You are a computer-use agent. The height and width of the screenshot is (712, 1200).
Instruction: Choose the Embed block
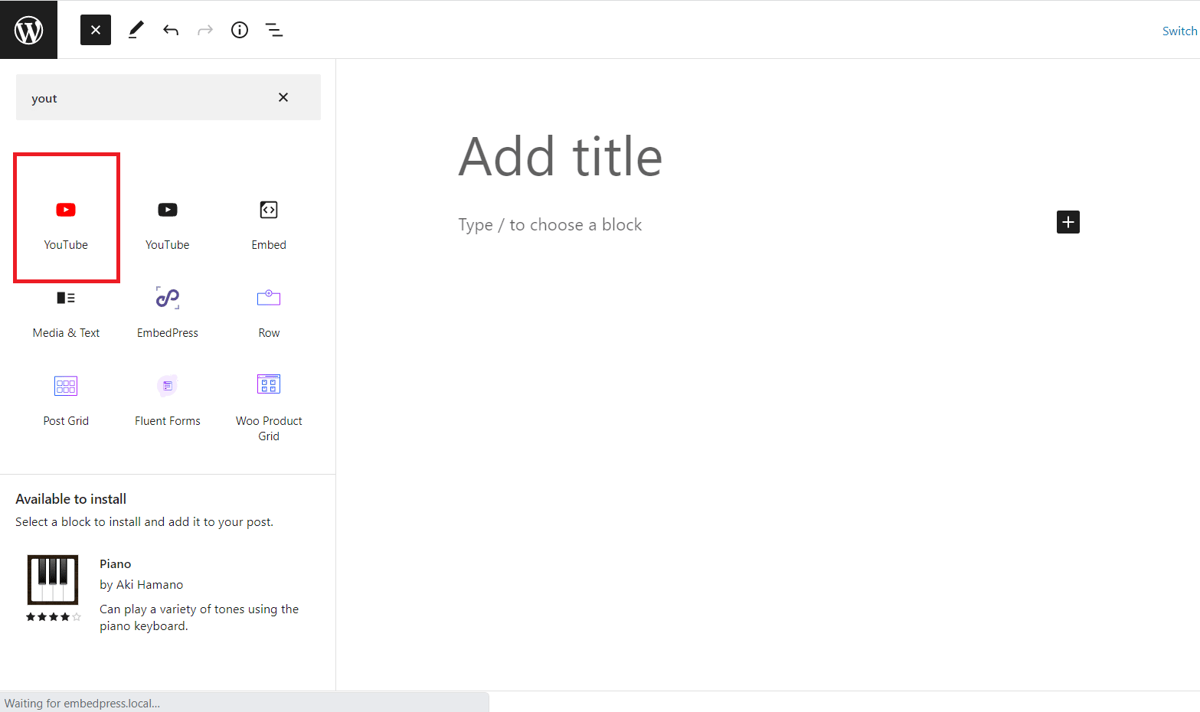click(268, 222)
